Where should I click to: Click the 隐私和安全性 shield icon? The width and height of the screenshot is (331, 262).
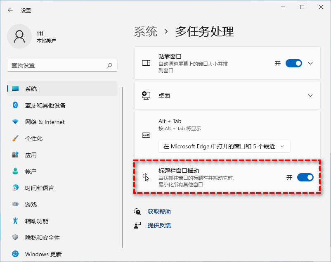[15, 237]
